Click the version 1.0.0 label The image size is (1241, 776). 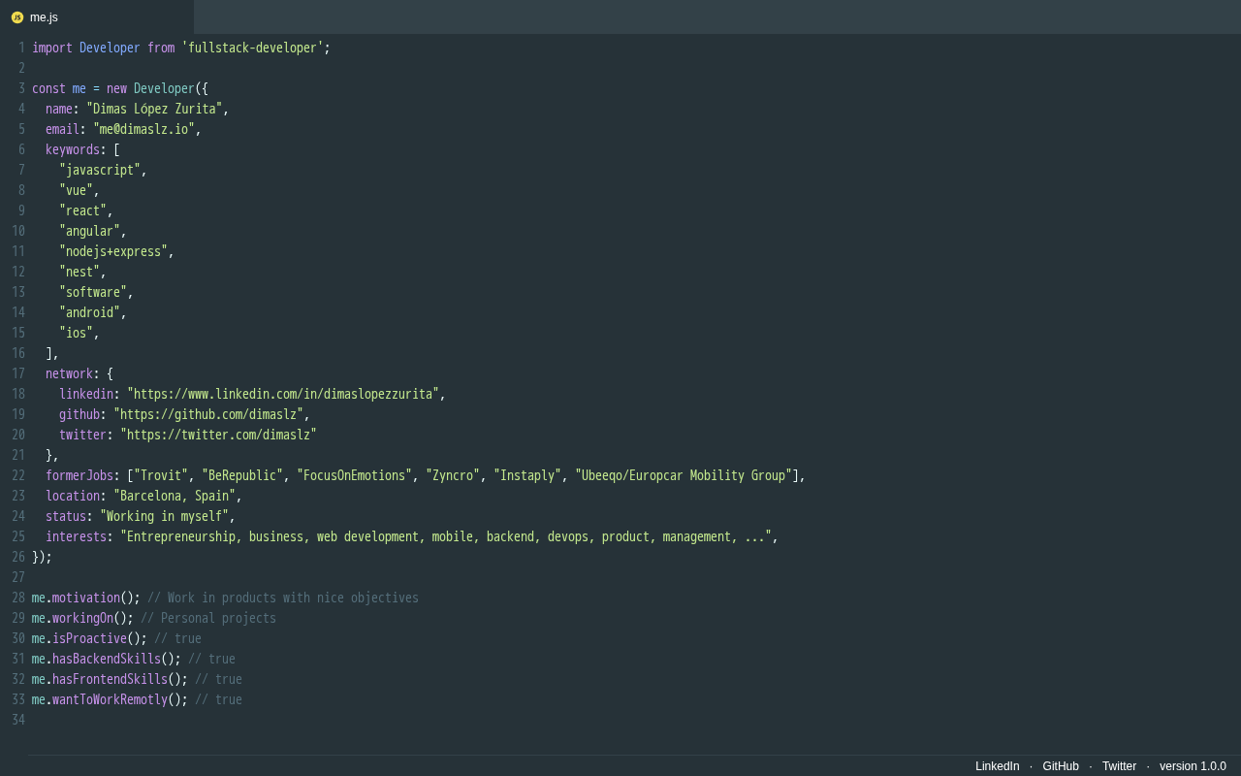(x=1193, y=766)
